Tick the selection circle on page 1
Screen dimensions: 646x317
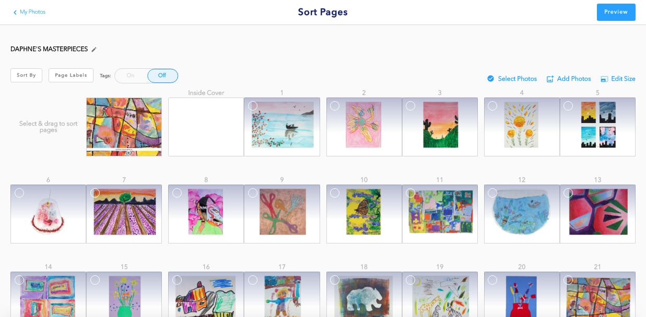[253, 106]
